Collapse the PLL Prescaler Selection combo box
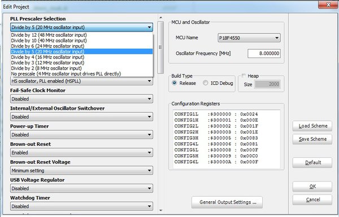Viewport: 339px width, 217px height. pyautogui.click(x=81, y=27)
